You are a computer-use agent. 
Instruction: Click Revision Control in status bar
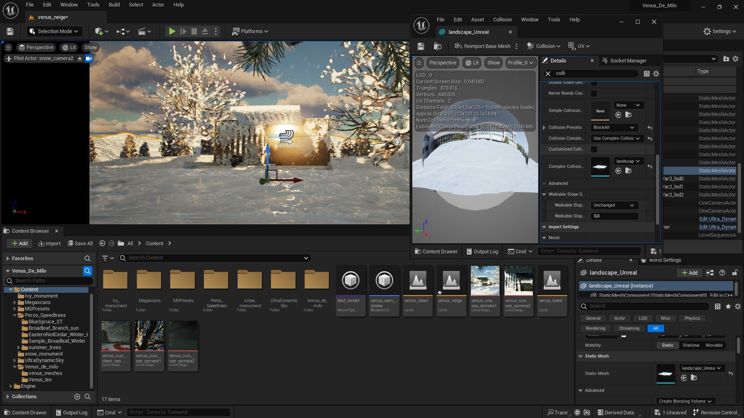coord(715,413)
